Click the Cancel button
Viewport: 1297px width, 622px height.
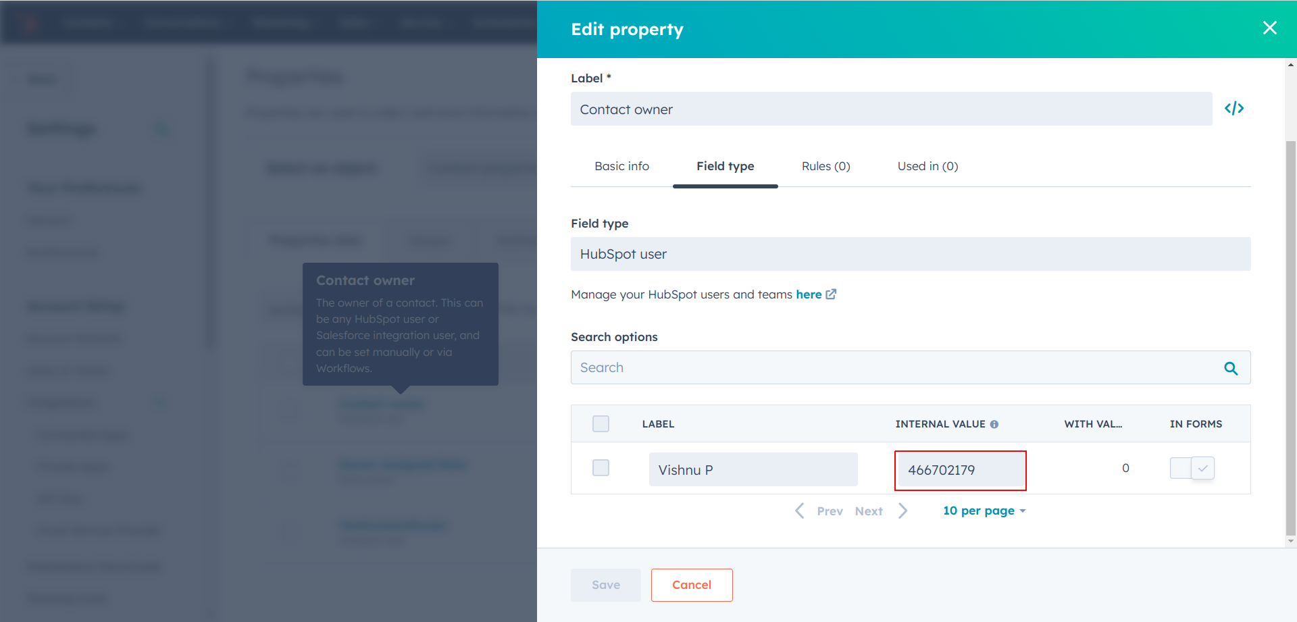pos(691,585)
